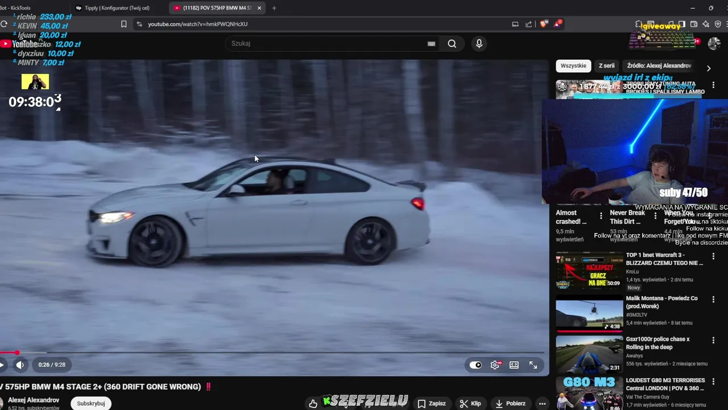Select the Źródło: Alexej Alexandrov chip
This screenshot has height=410, width=728.
[x=659, y=66]
